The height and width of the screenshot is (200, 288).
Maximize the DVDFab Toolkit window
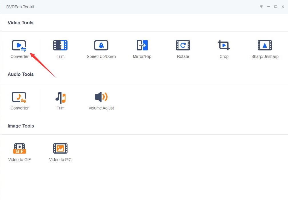coord(276,7)
